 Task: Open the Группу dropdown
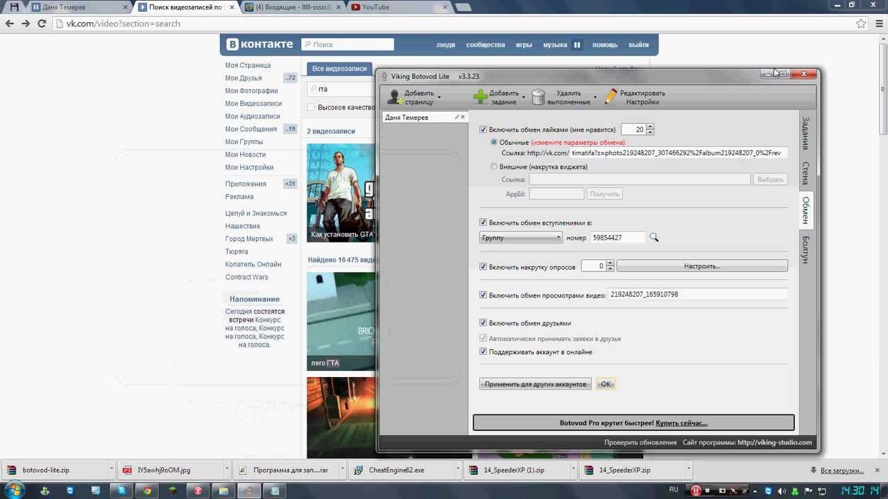(520, 238)
